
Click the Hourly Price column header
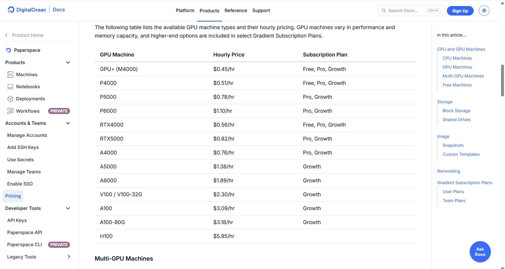[x=229, y=55]
